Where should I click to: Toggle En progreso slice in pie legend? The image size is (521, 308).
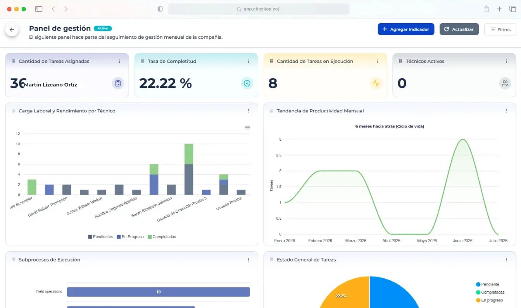tap(489, 300)
